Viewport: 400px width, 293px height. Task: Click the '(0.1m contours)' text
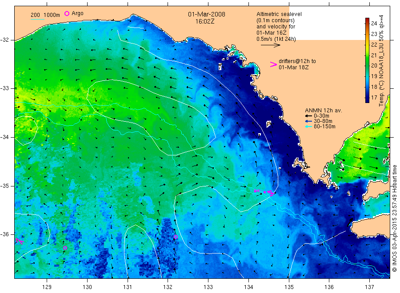(x=276, y=20)
